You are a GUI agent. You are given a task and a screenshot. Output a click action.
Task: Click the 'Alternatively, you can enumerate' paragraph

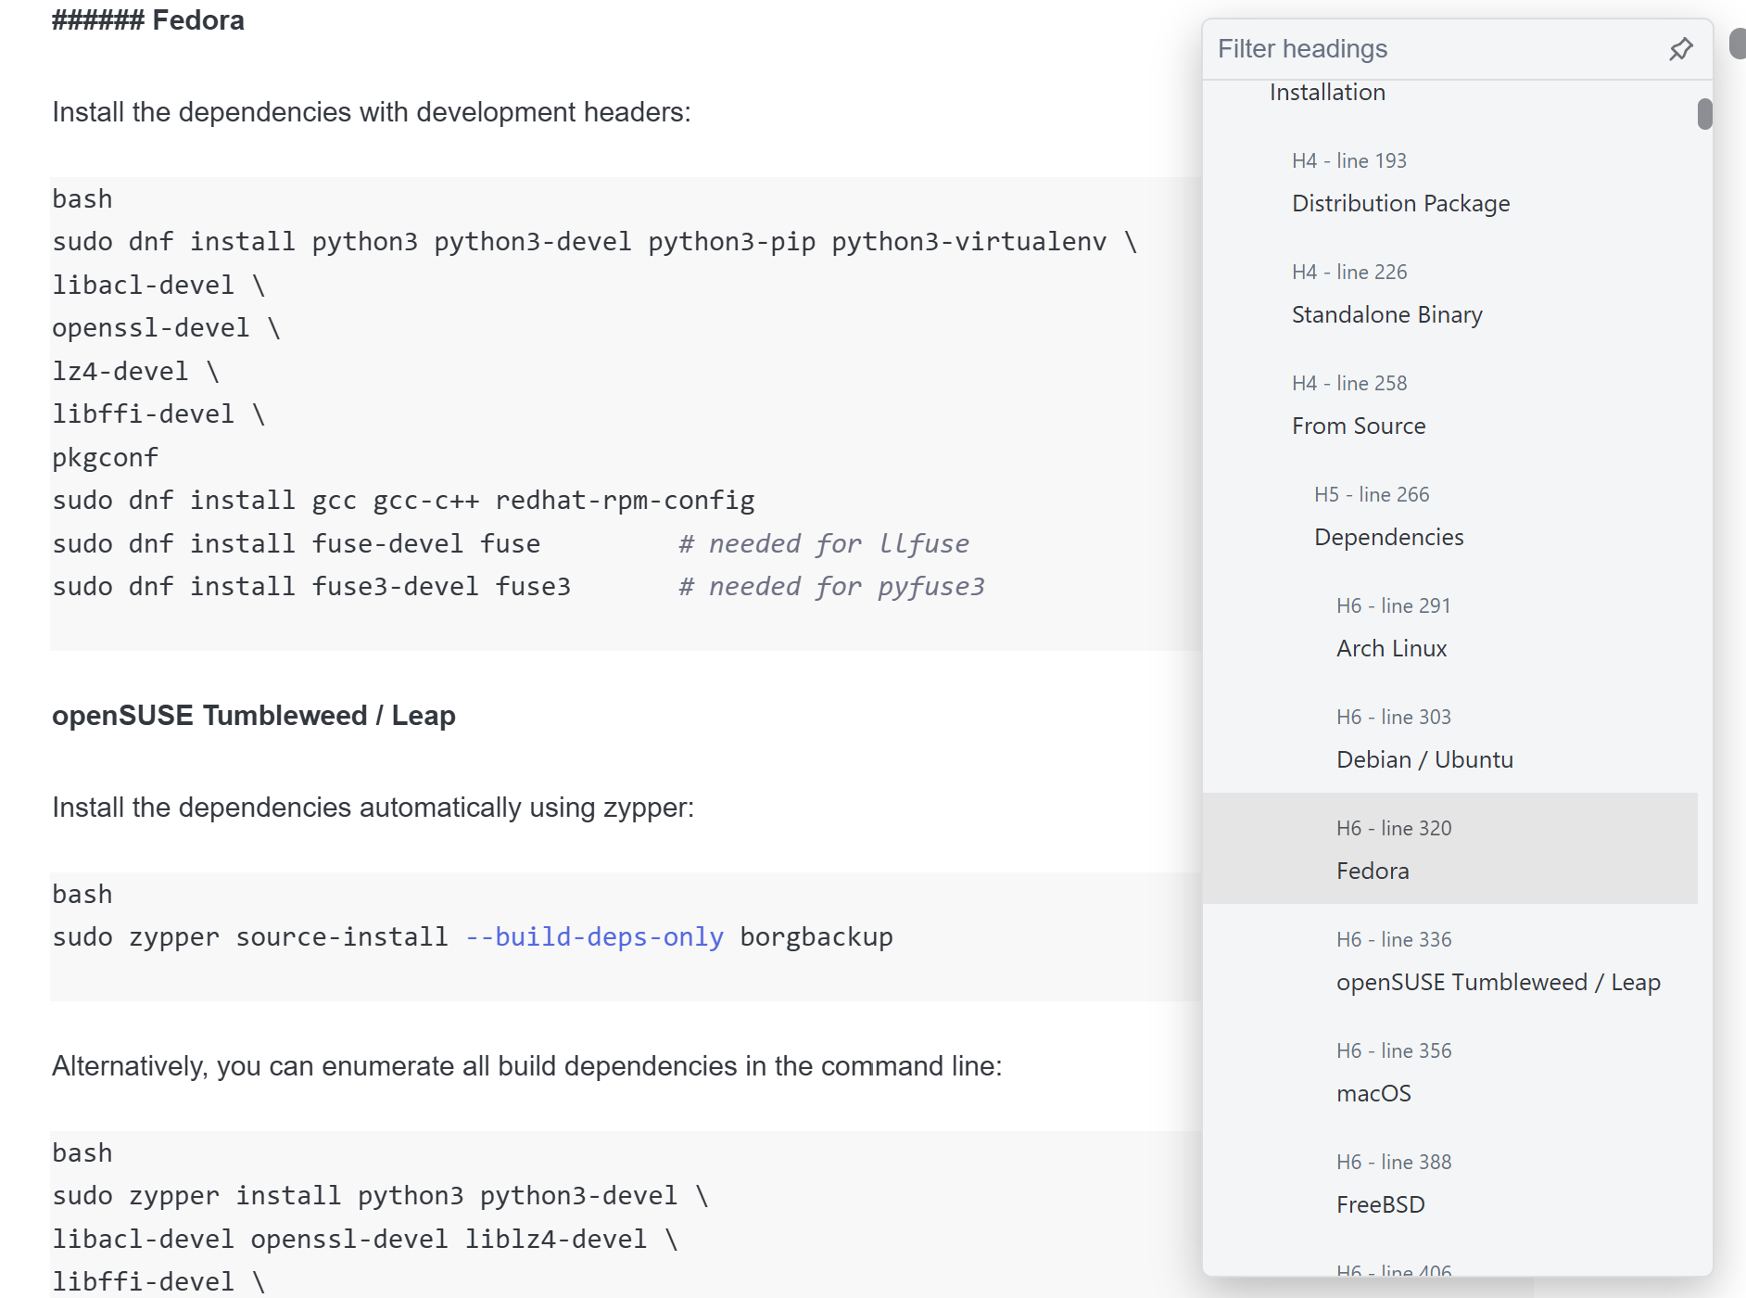[527, 1066]
